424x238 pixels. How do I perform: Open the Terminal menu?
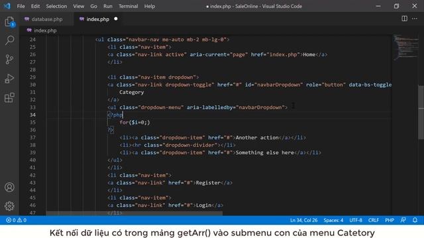click(x=128, y=6)
